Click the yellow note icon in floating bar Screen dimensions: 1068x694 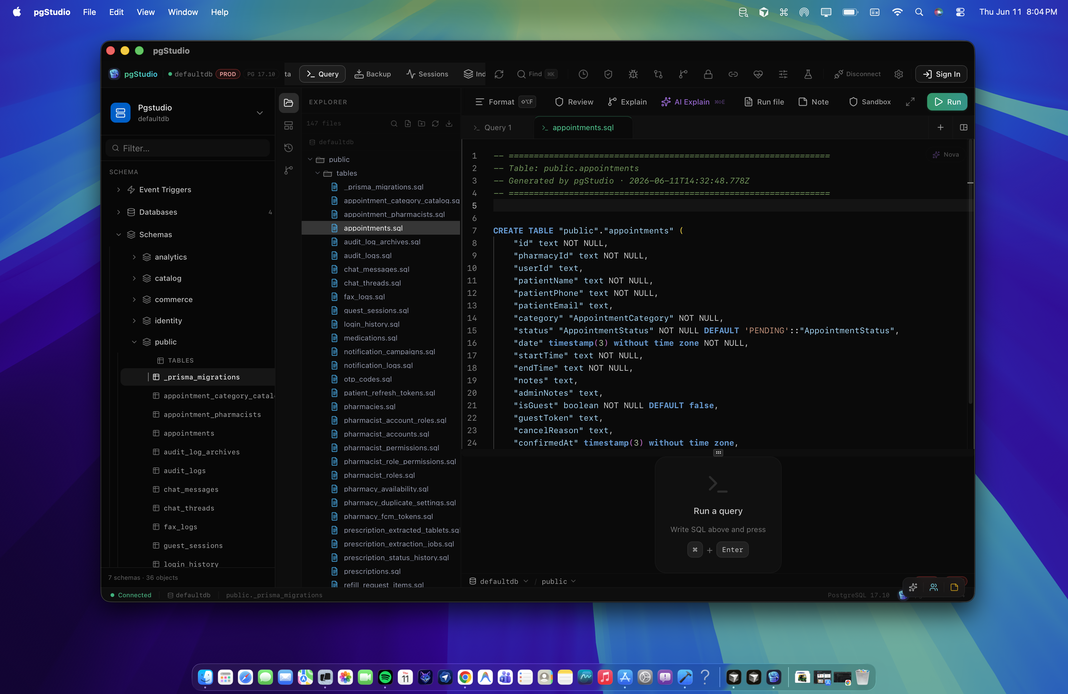tap(954, 587)
